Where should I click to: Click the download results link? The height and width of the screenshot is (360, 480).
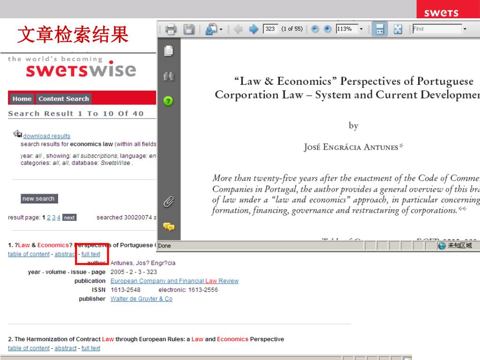[x=46, y=136]
